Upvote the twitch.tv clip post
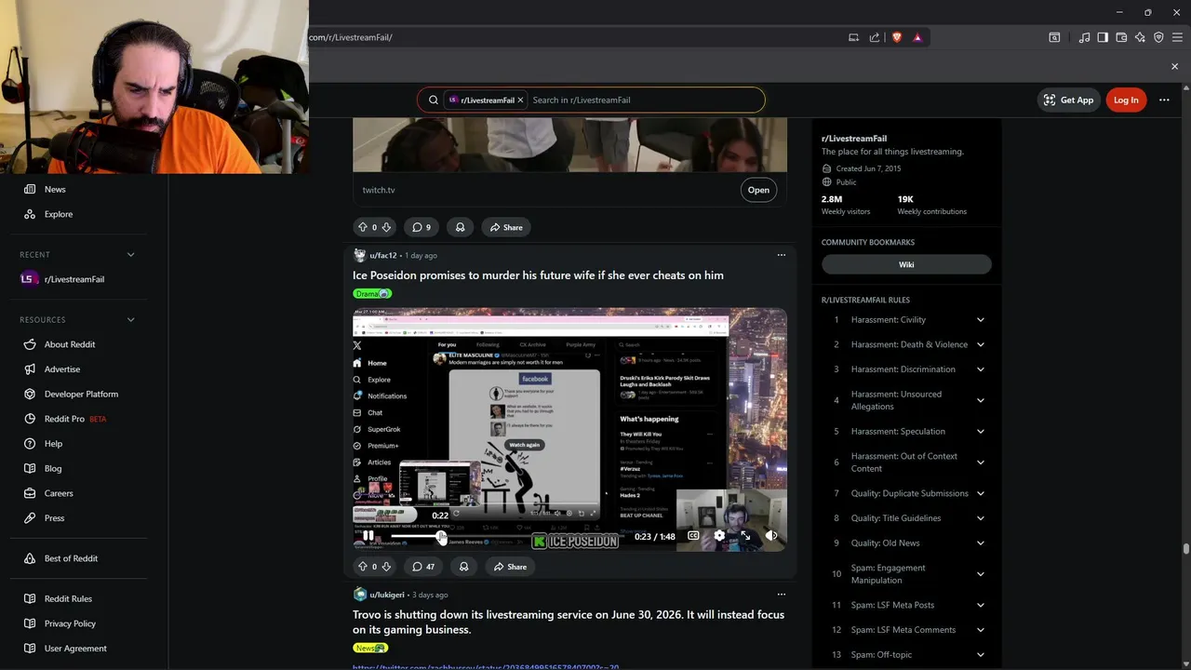1191x670 pixels. [363, 227]
